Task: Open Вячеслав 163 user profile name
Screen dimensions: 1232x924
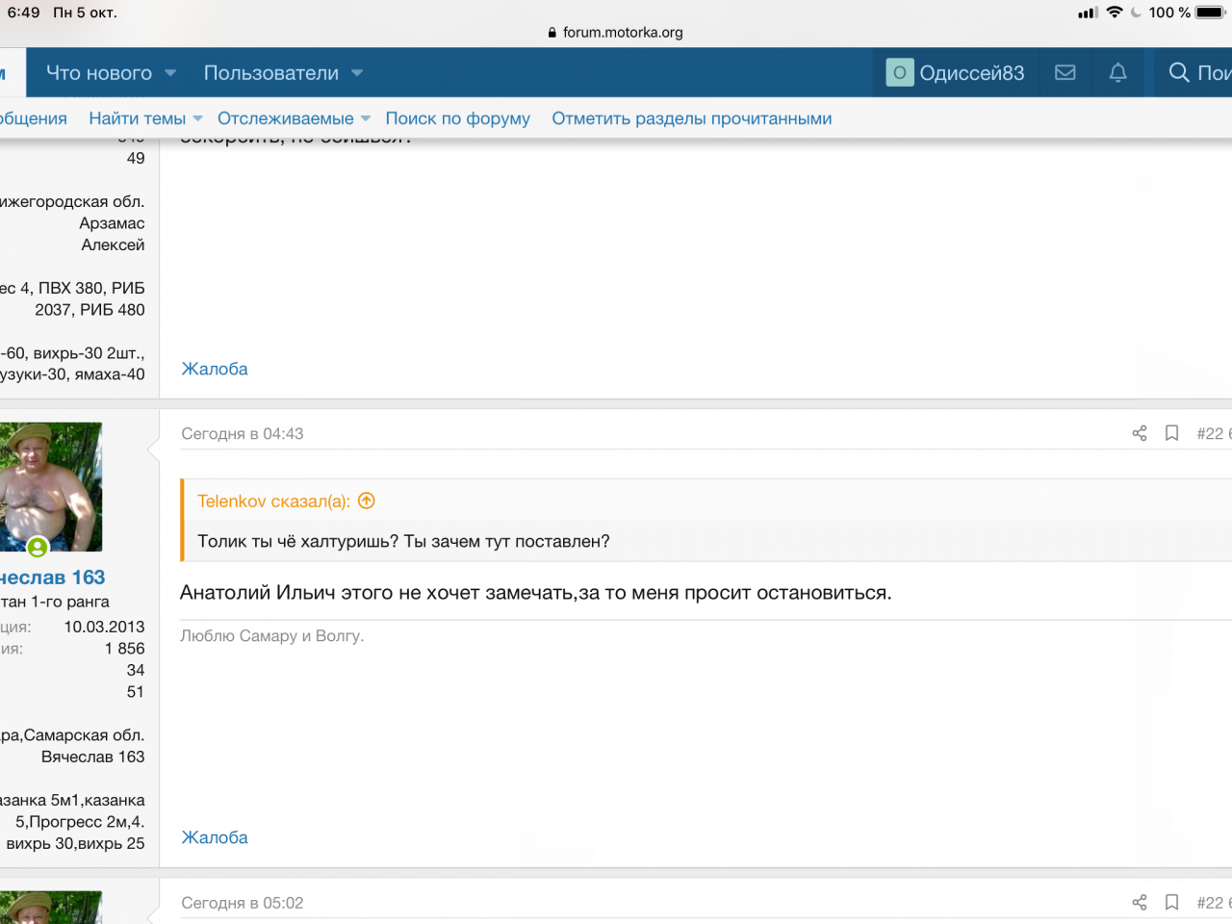Action: pos(53,577)
